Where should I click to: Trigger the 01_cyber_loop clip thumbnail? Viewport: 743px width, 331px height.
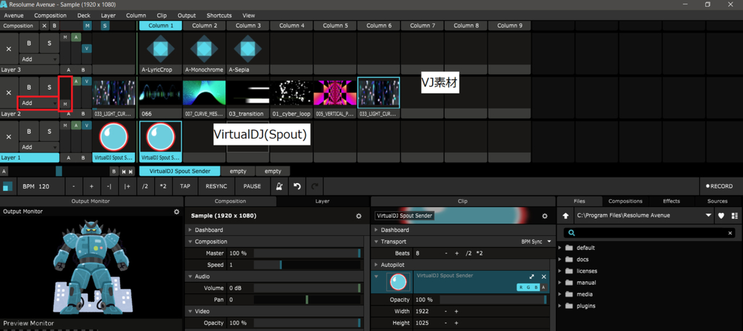click(291, 94)
